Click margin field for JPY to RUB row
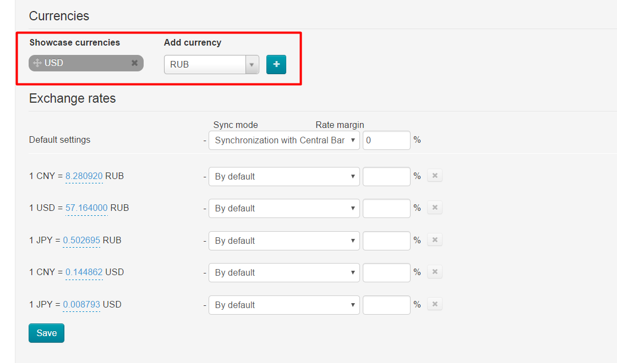The height and width of the screenshot is (363, 617). pyautogui.click(x=386, y=241)
